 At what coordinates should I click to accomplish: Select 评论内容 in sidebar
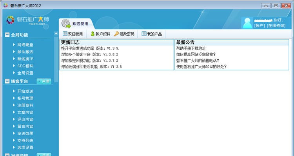[25, 119]
